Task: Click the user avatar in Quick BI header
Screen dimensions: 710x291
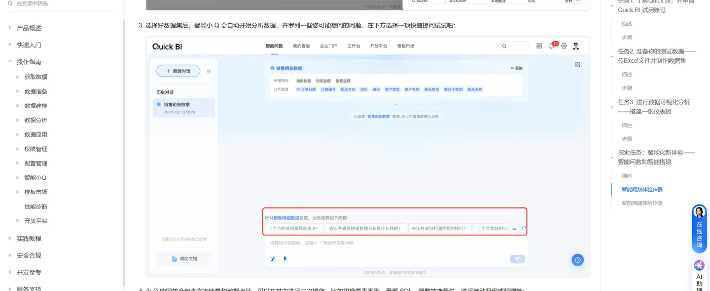Action: click(576, 46)
